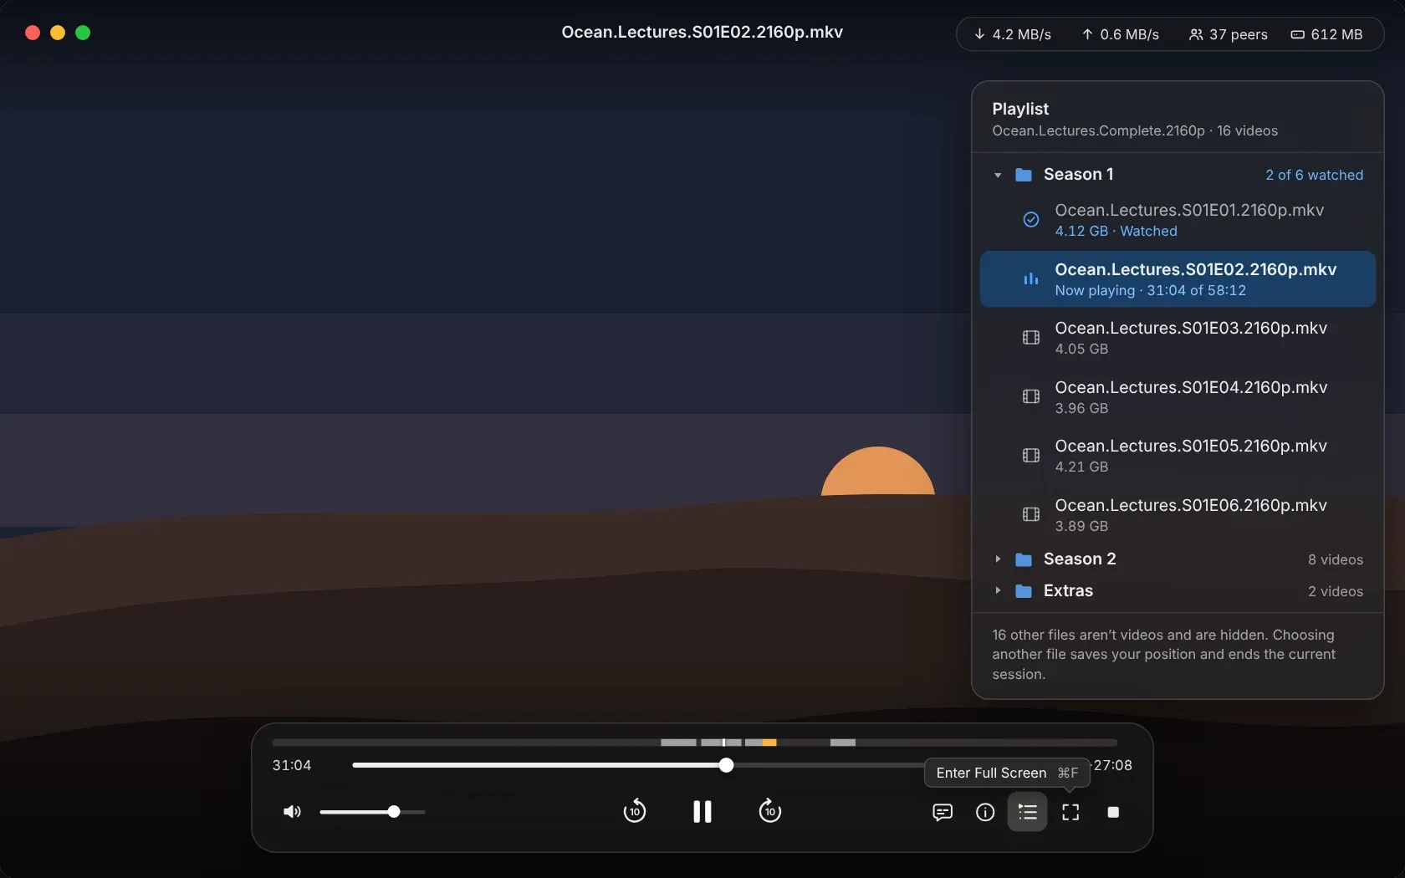
Task: Skip forward 10 seconds
Action: [769, 811]
